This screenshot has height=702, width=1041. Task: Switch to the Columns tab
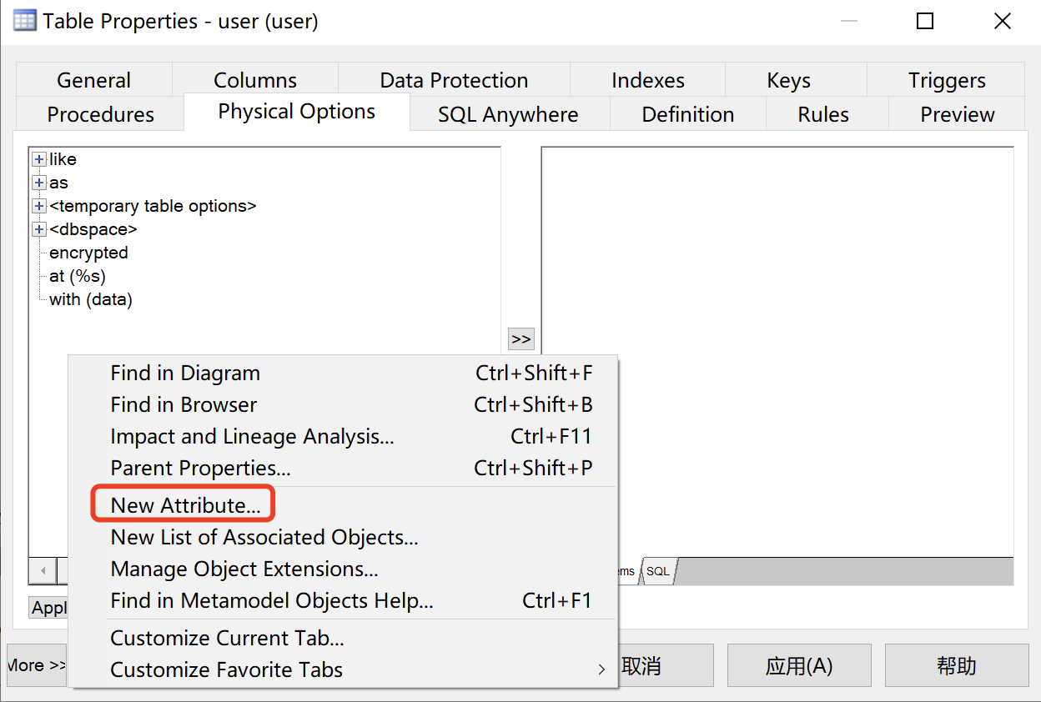tap(255, 81)
